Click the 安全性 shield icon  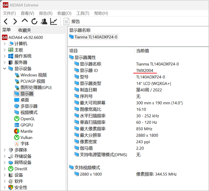point(11,188)
